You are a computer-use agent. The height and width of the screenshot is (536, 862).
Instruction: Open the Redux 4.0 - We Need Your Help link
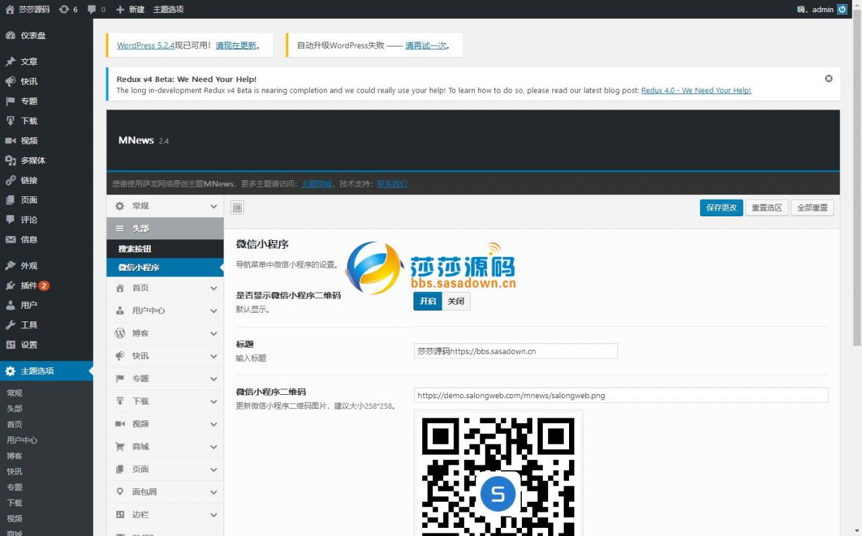(696, 90)
